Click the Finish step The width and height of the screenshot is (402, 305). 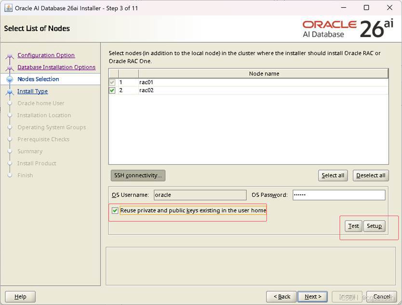coord(25,175)
